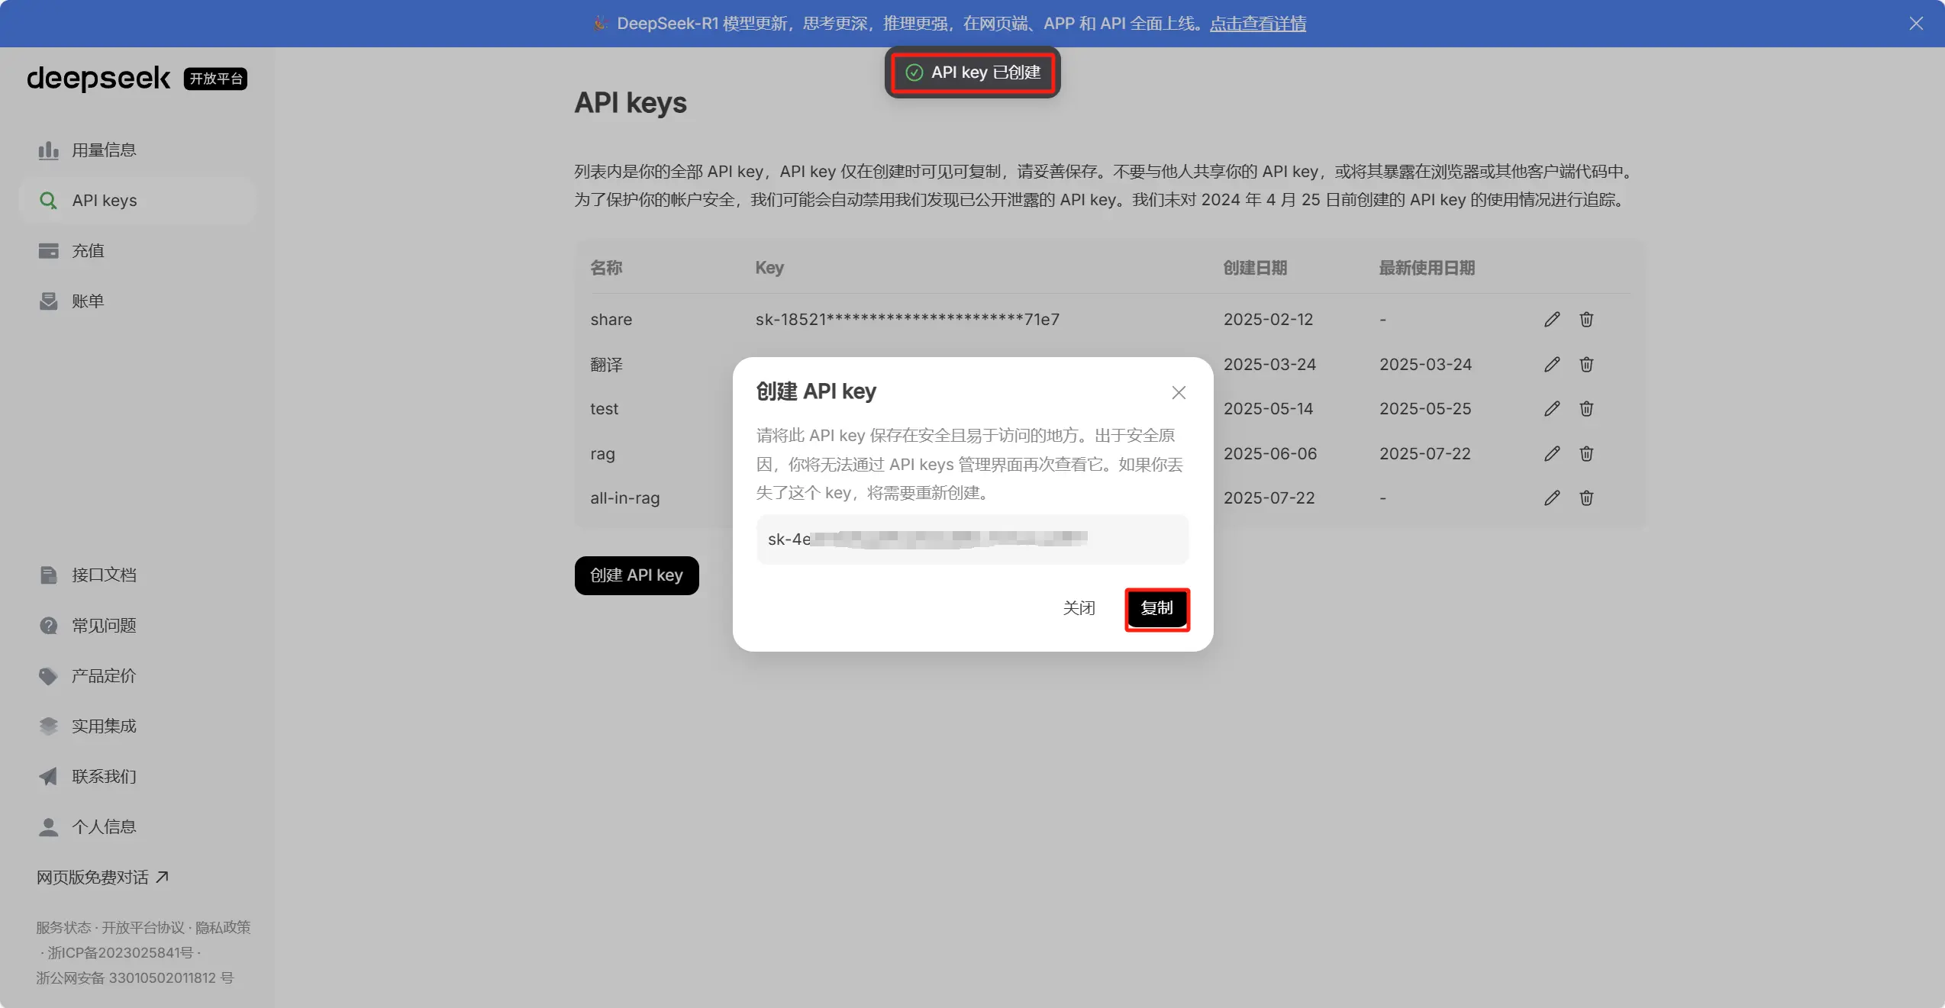
Task: Open 点击查看详情 link in banner
Action: click(1257, 24)
